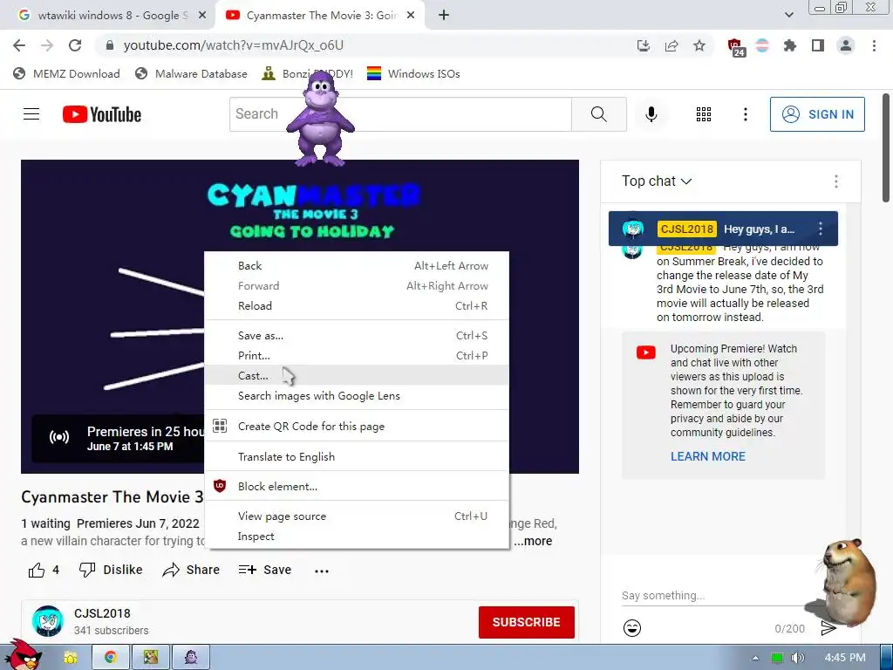The image size is (893, 670).
Task: Open MEMZ Download bookmark
Action: coord(66,73)
